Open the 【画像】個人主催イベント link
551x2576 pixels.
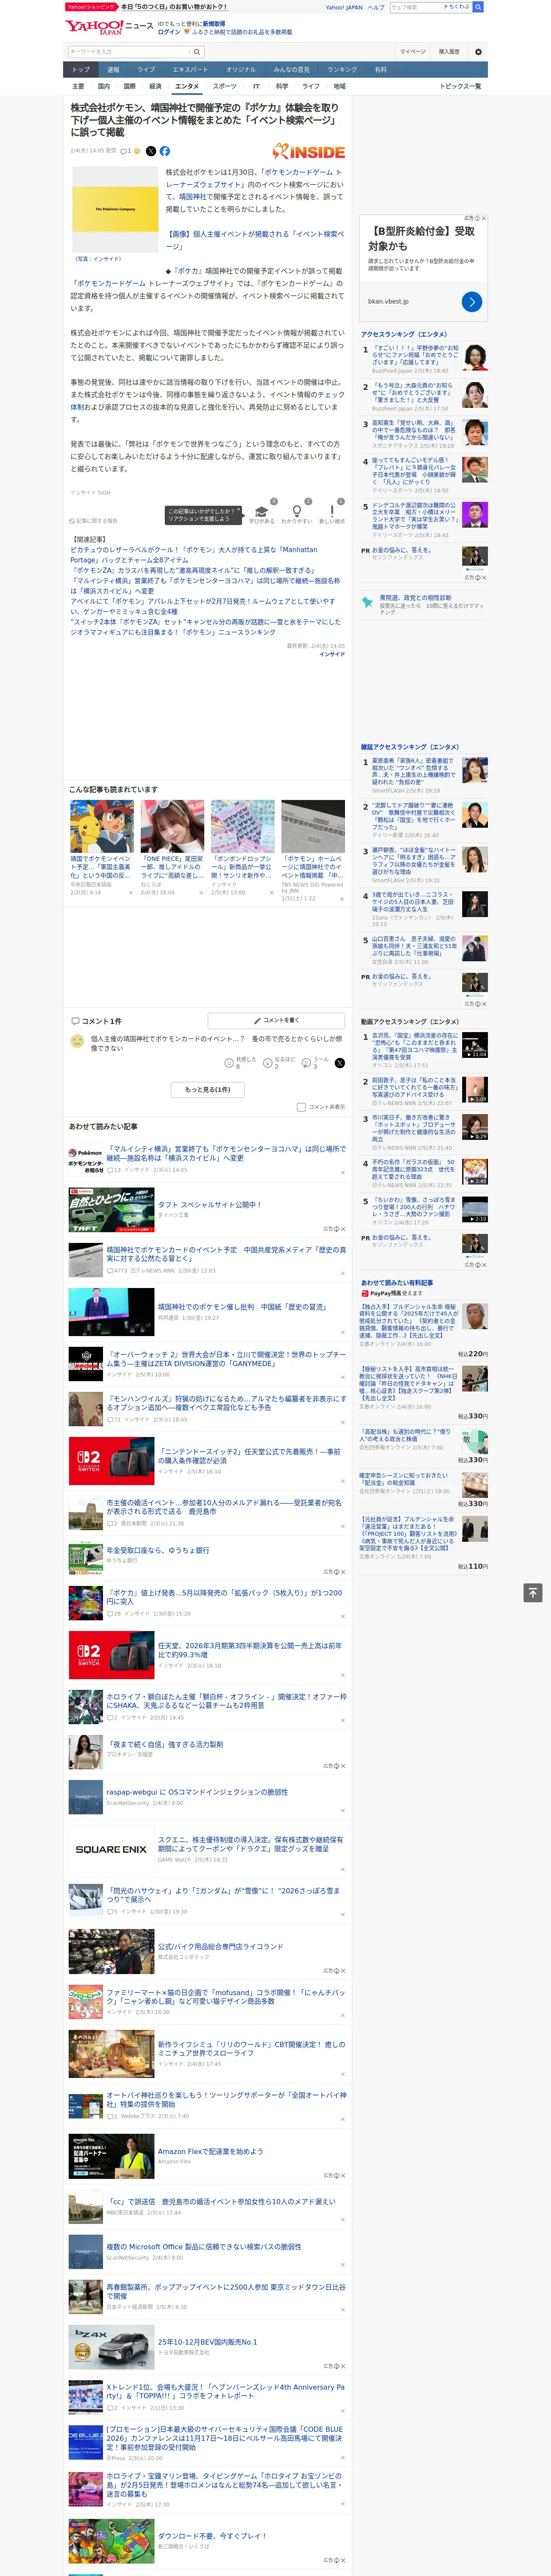click(x=255, y=240)
